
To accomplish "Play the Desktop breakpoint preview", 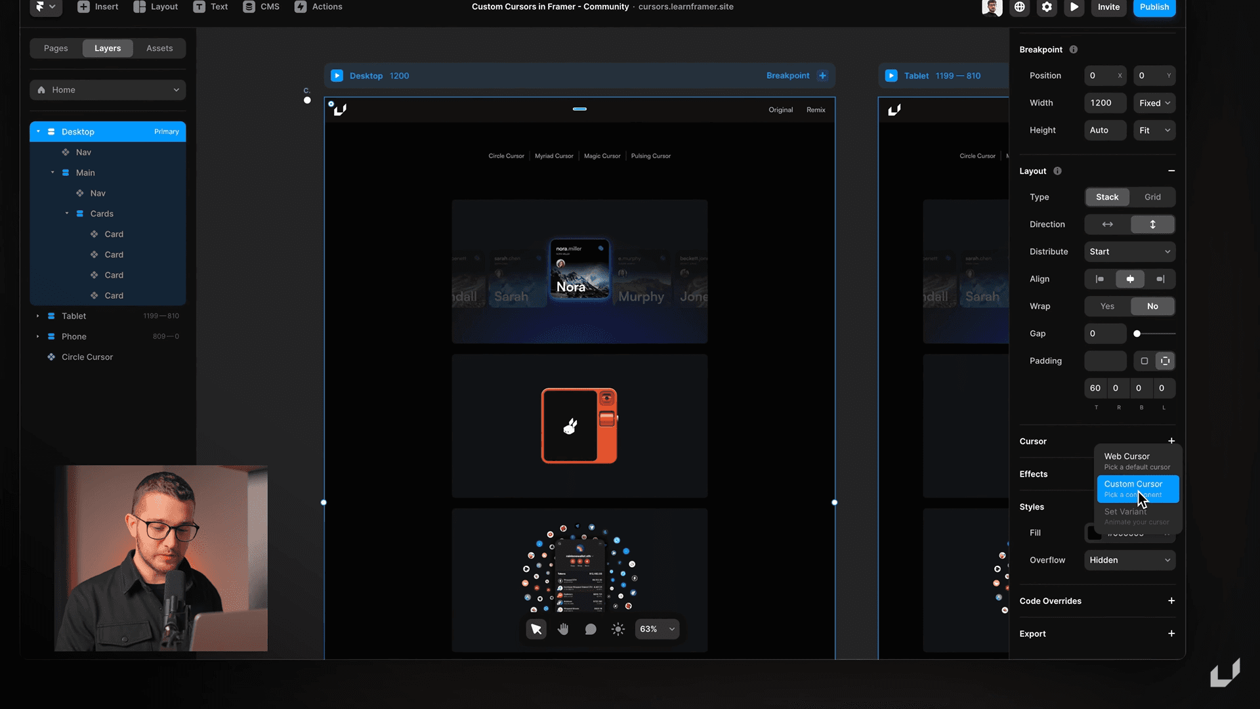I will 337,76.
